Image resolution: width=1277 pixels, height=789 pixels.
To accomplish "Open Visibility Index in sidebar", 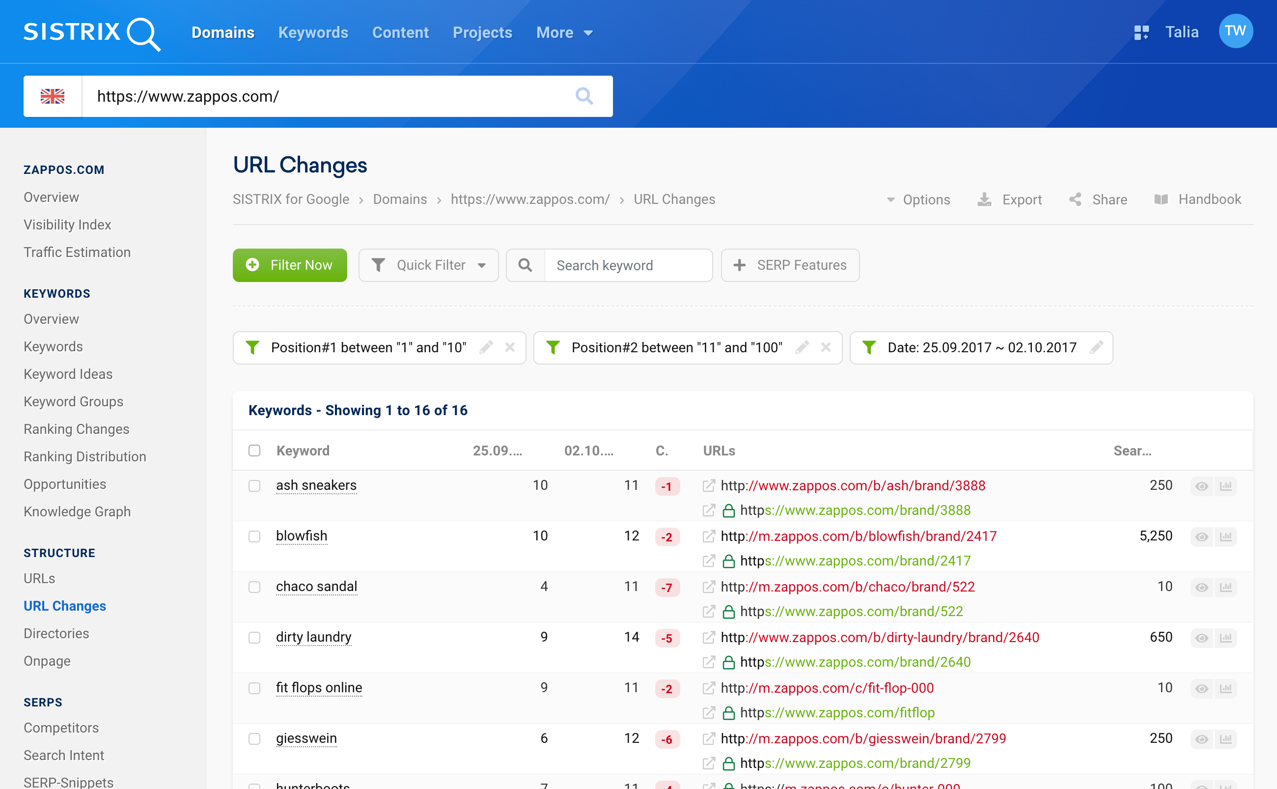I will tap(67, 225).
